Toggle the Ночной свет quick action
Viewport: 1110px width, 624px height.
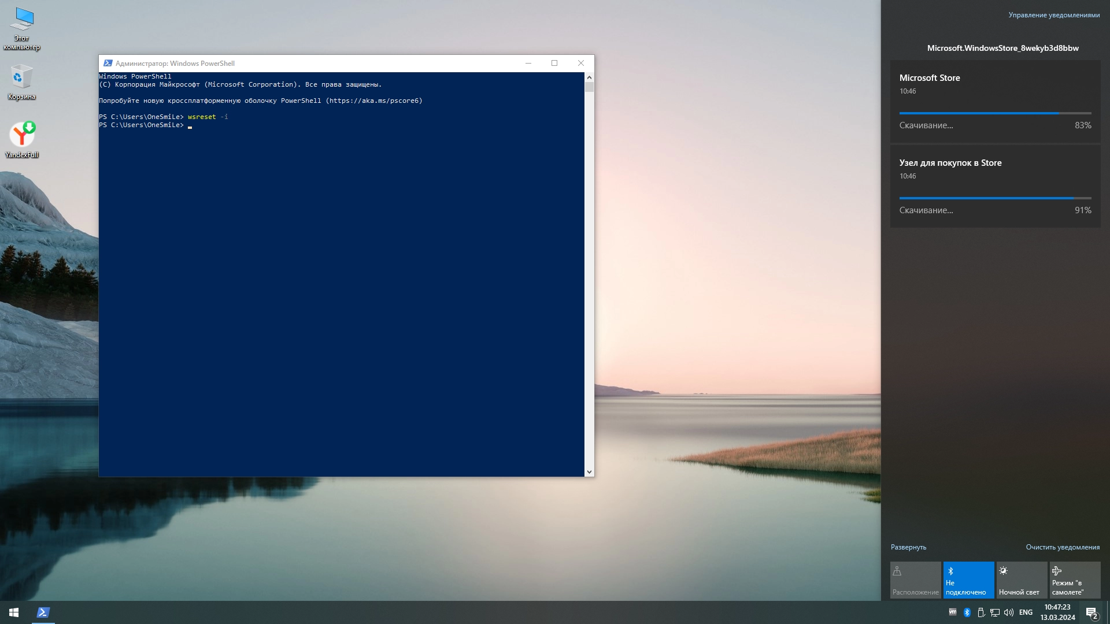click(x=1022, y=580)
